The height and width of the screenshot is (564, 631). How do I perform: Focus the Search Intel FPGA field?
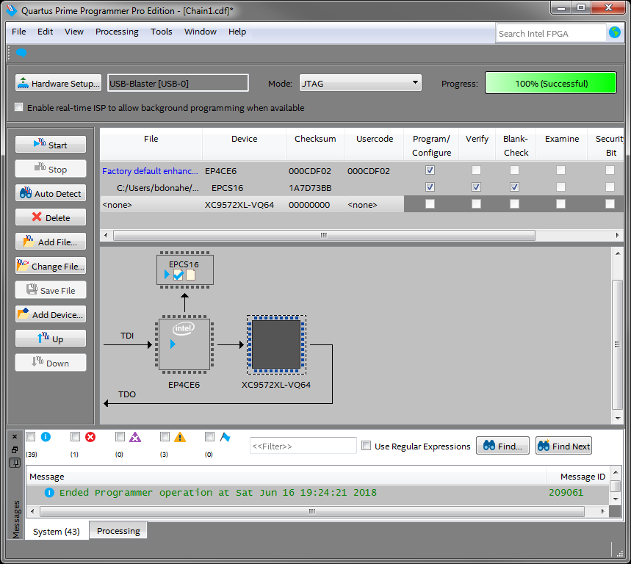tap(551, 33)
